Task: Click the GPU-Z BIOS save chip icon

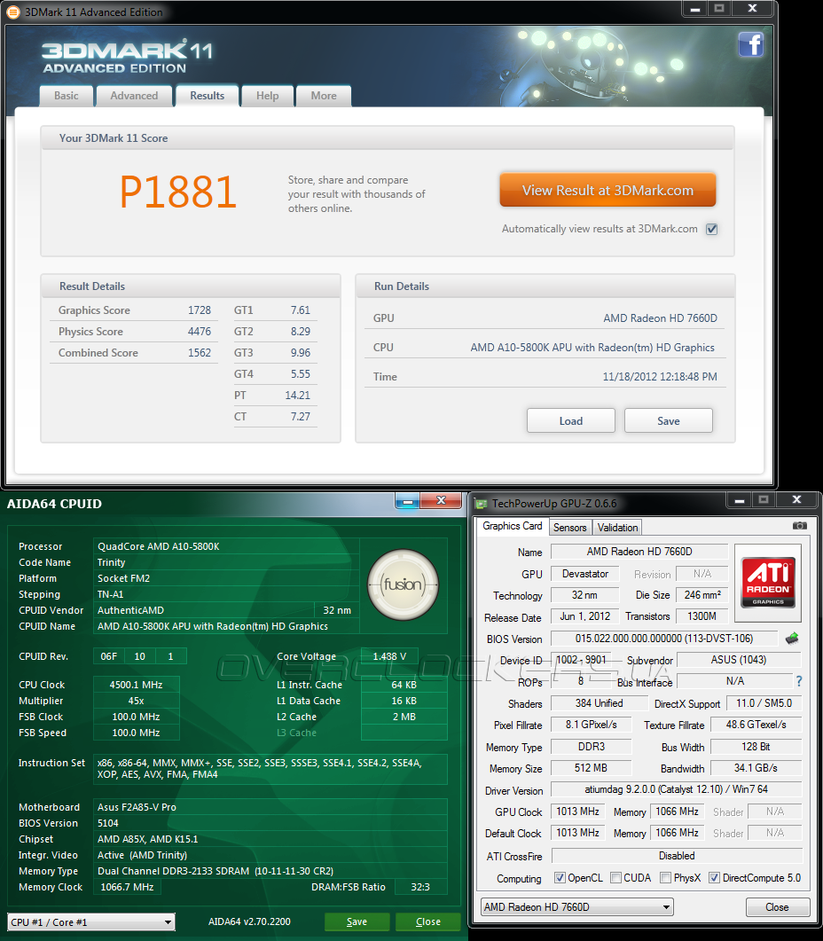Action: coord(792,638)
